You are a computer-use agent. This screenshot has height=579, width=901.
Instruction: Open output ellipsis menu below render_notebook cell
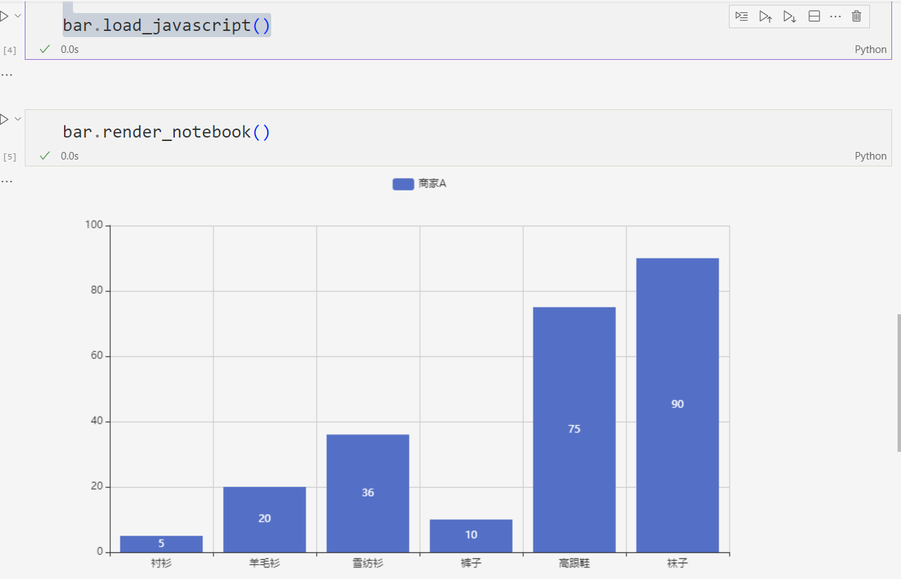click(x=6, y=181)
